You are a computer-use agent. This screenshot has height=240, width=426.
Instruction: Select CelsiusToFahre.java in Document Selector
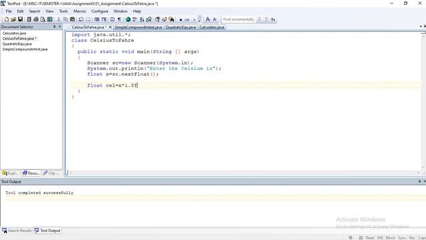point(19,39)
